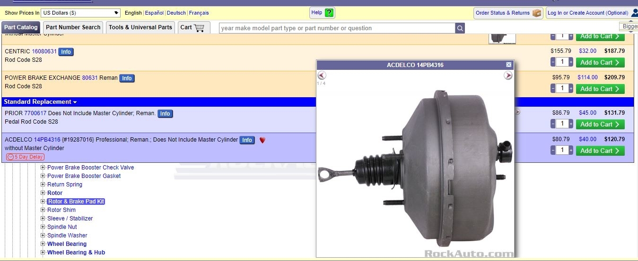This screenshot has height=261, width=638.
Task: Click the small arrow icon on PRIOR row
Action: [x=517, y=112]
